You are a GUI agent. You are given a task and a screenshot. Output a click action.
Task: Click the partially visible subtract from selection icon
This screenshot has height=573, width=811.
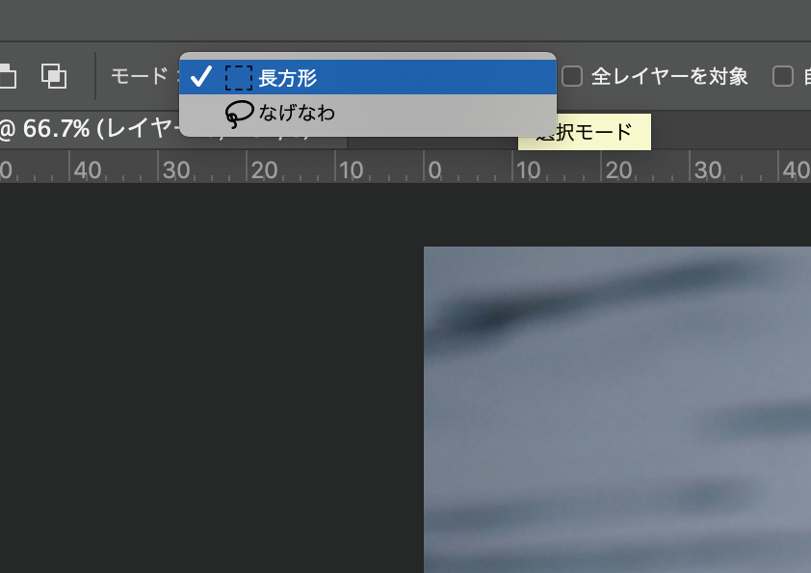pos(8,76)
